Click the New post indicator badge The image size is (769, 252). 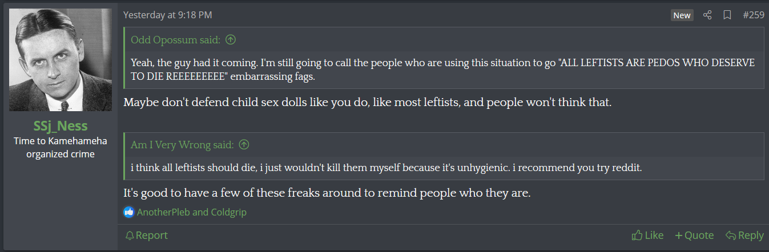click(x=682, y=15)
